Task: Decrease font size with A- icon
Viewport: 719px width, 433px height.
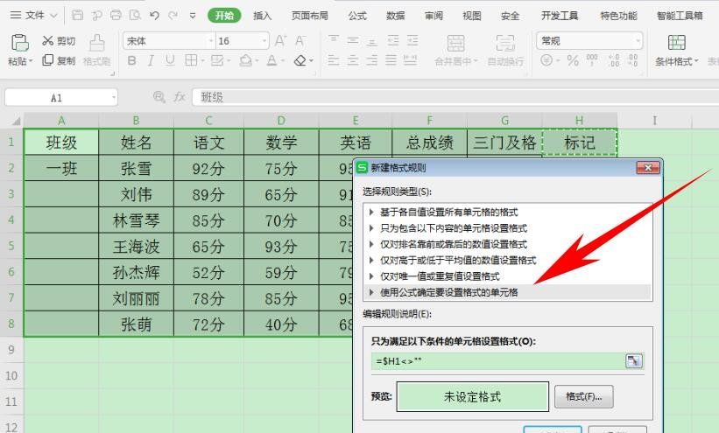Action: point(300,41)
